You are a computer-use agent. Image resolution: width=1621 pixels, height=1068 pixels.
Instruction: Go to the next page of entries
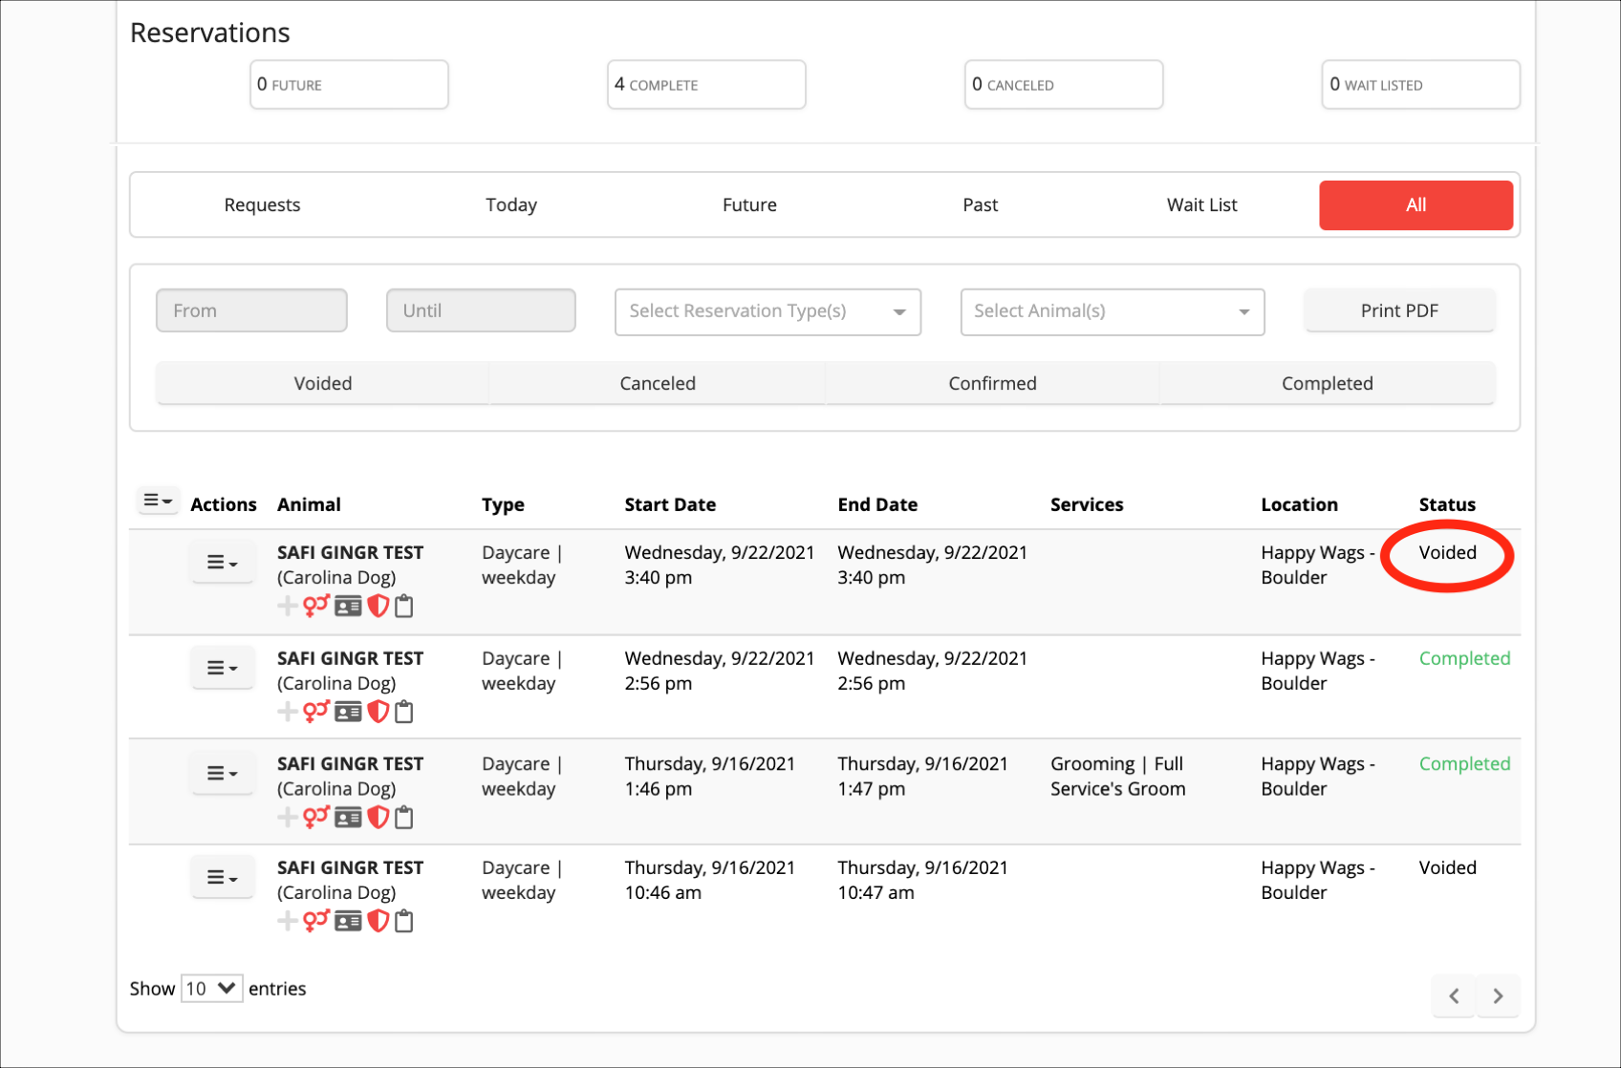[1498, 996]
